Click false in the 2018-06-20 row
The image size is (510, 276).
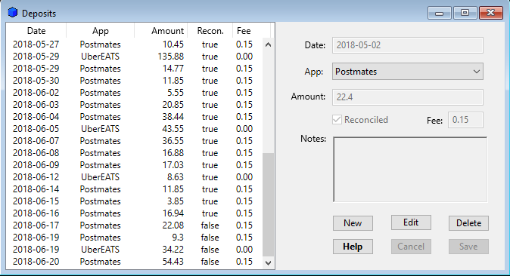click(210, 262)
